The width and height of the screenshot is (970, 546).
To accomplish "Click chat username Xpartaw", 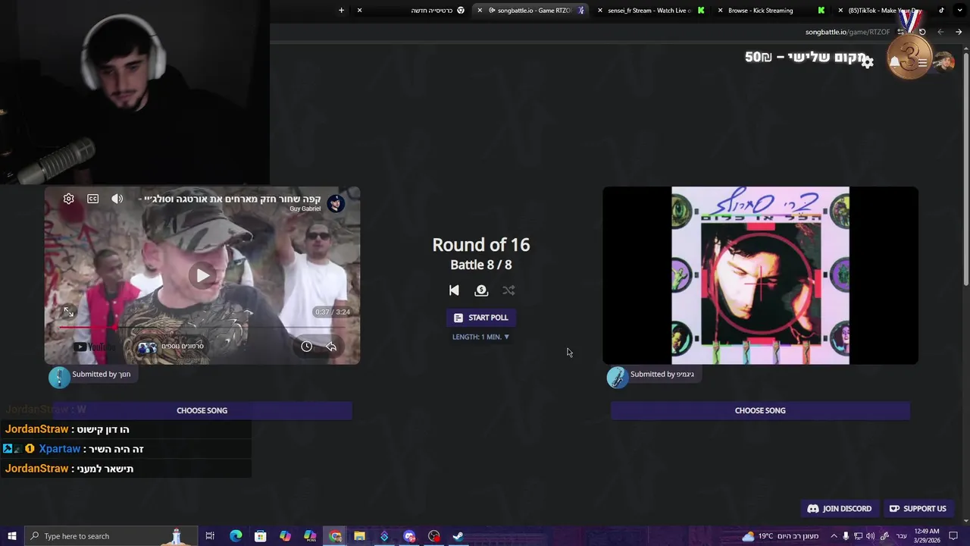I will pyautogui.click(x=59, y=449).
